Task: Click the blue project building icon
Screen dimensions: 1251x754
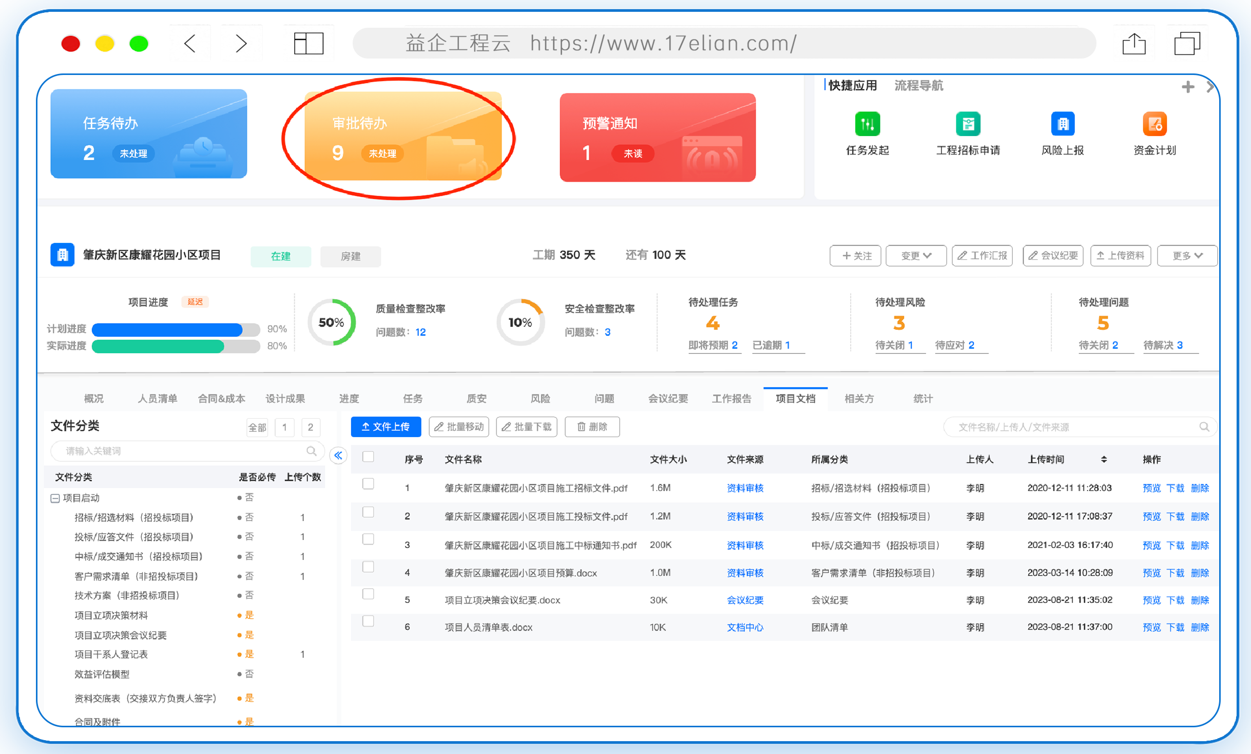Action: coord(62,255)
